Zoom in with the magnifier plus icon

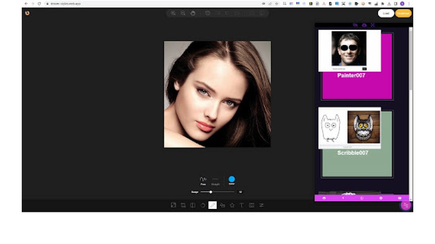[x=173, y=13]
